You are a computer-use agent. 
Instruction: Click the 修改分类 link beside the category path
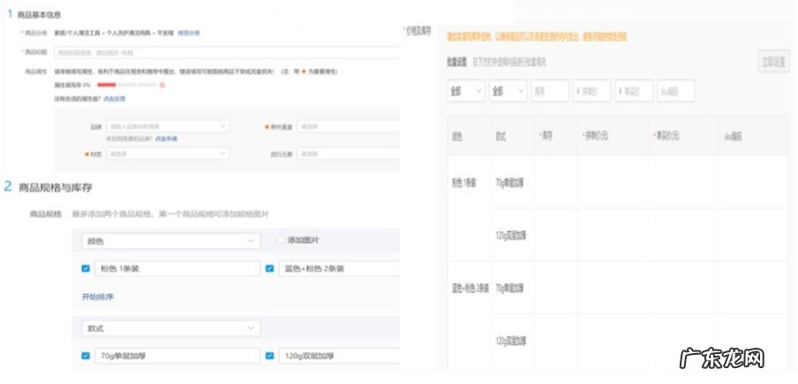click(x=188, y=33)
